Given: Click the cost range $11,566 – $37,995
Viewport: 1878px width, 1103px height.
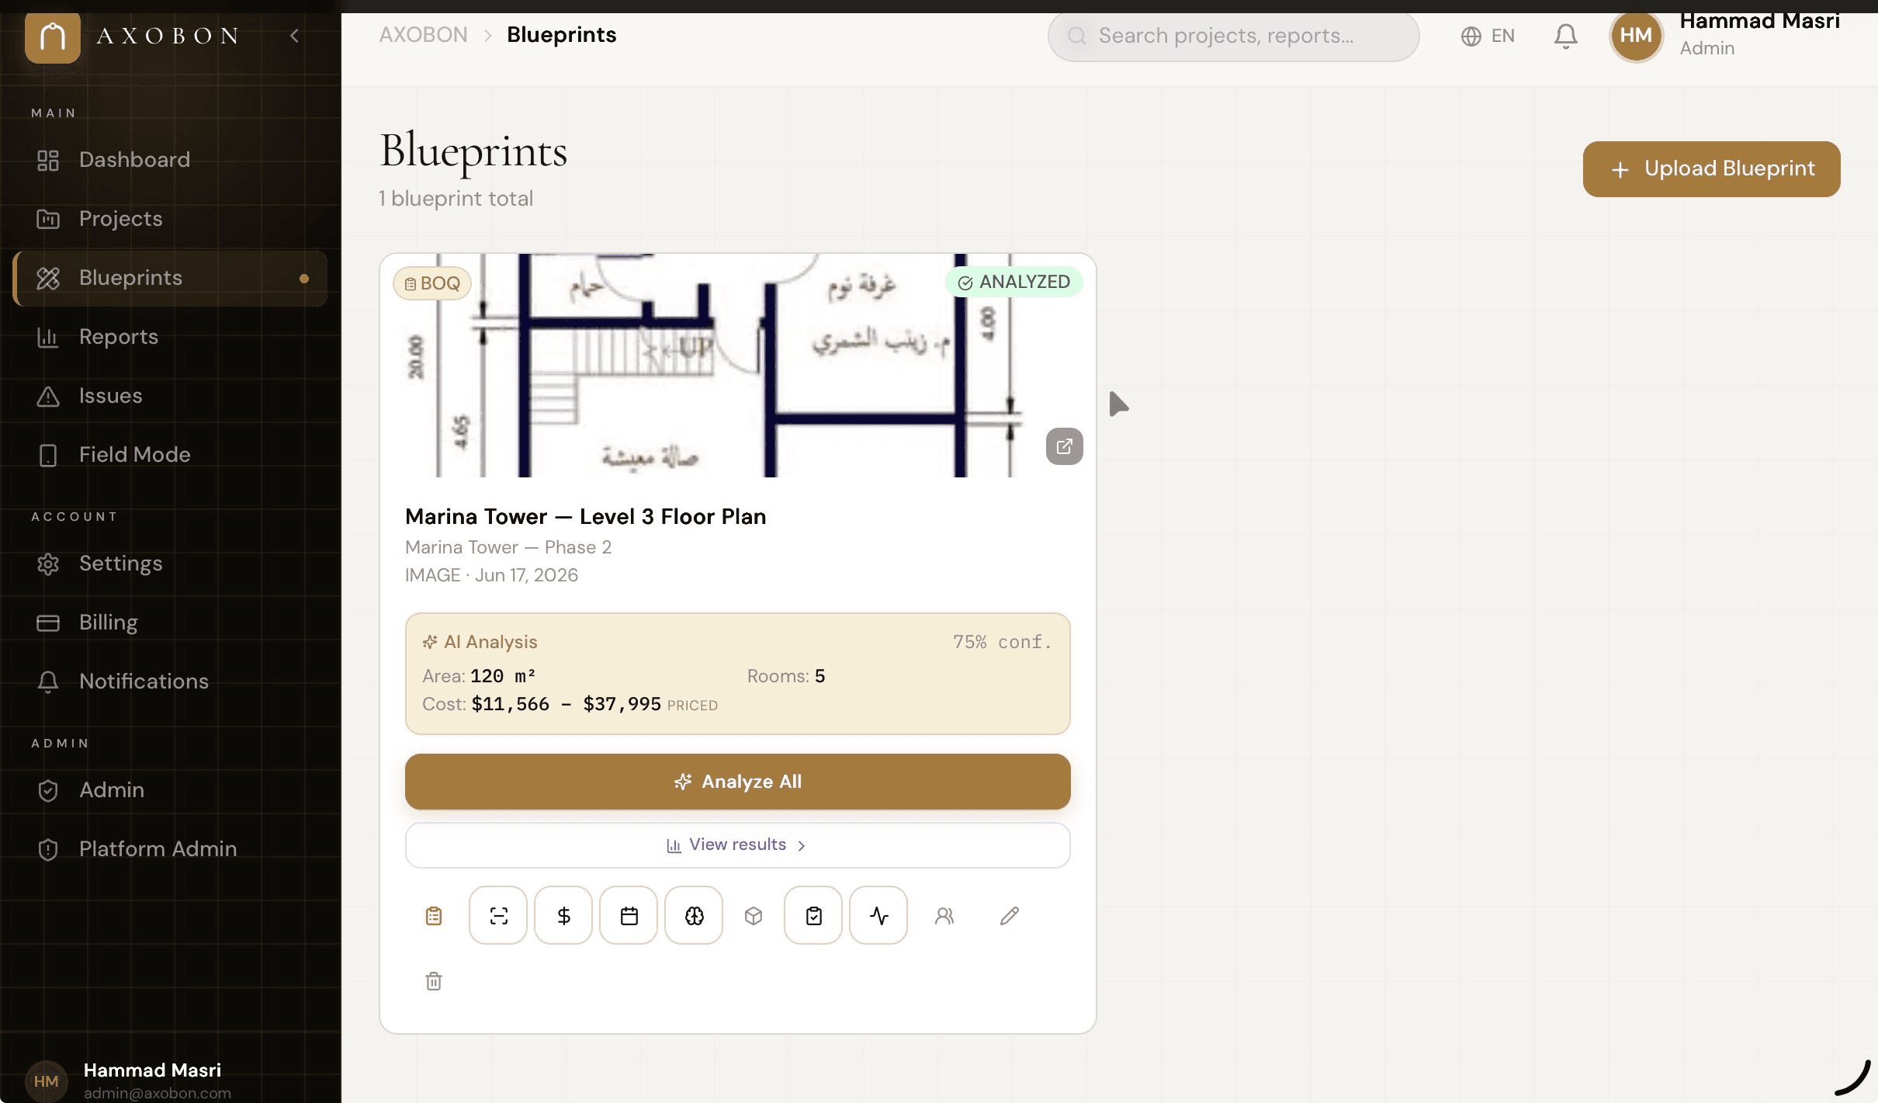Looking at the screenshot, I should [567, 704].
